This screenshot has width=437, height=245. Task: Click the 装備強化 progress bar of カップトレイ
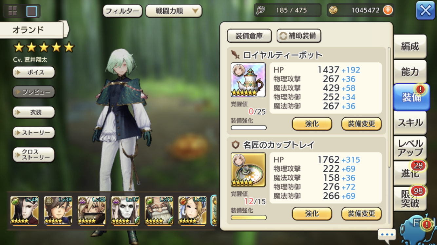point(249,218)
